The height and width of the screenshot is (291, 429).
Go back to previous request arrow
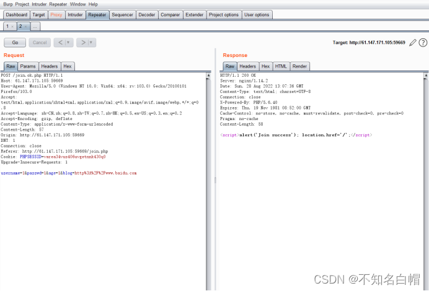(x=60, y=42)
